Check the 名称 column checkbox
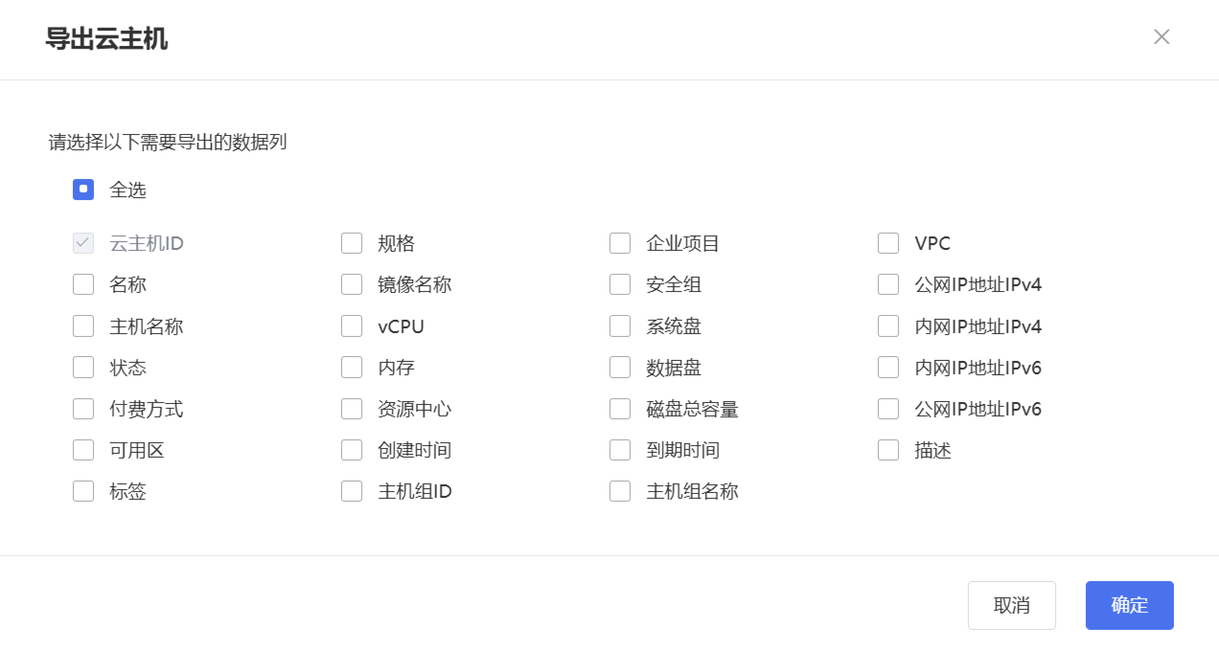The height and width of the screenshot is (650, 1219). pos(83,285)
